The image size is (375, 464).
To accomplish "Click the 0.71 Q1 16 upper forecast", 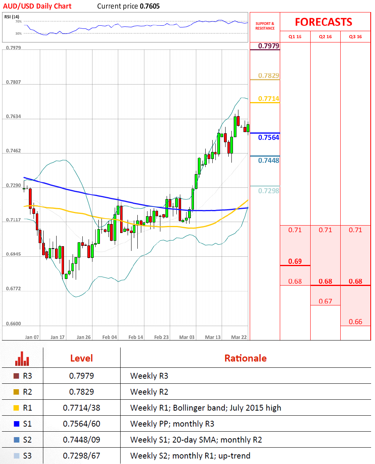I will pos(295,230).
